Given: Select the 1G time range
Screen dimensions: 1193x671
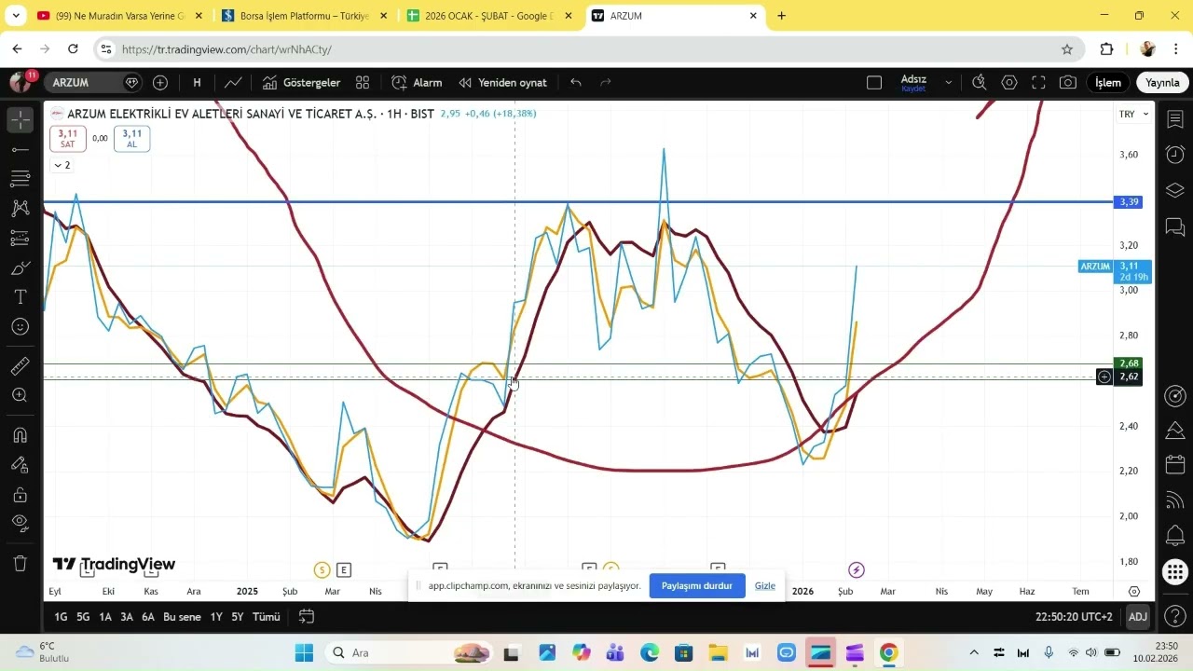Looking at the screenshot, I should [61, 617].
